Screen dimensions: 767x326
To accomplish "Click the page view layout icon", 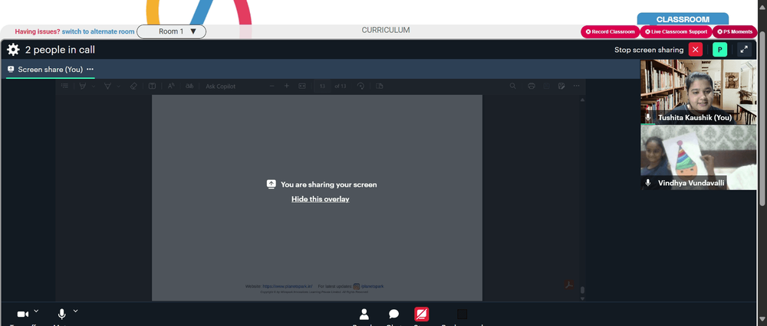I will coord(380,86).
